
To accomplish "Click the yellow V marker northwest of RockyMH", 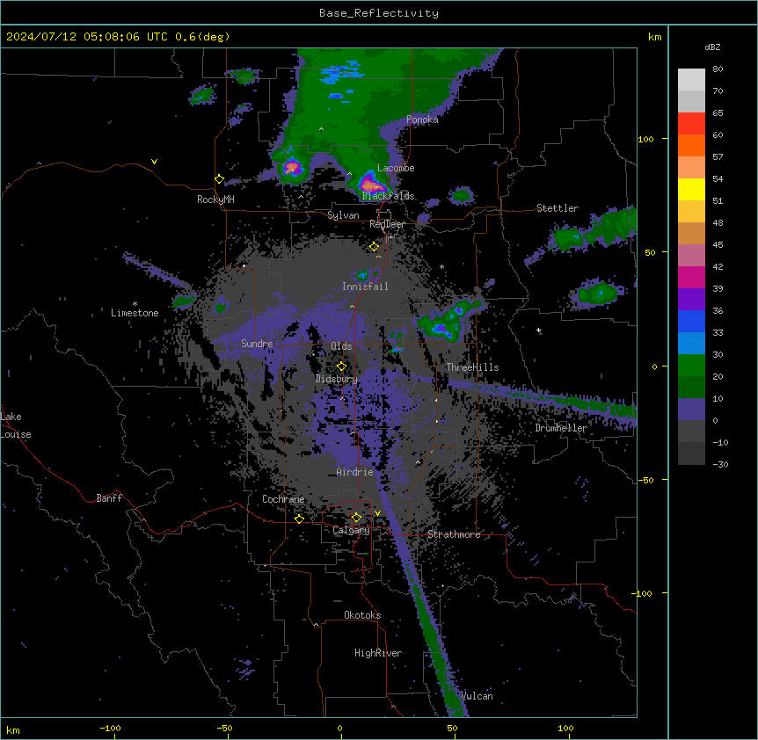I will click(154, 162).
